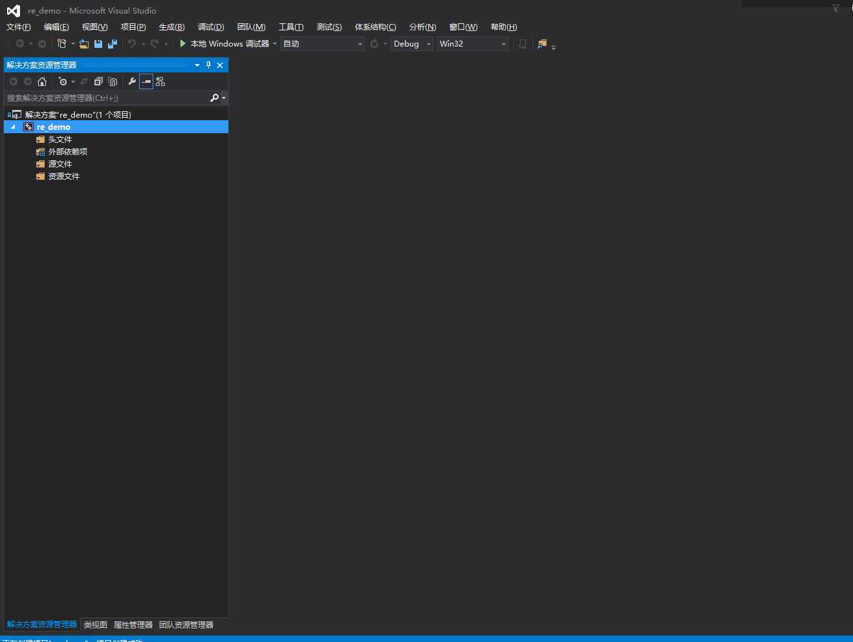Collapse the re_demo project node
Viewport: 853px width, 642px height.
[x=13, y=127]
